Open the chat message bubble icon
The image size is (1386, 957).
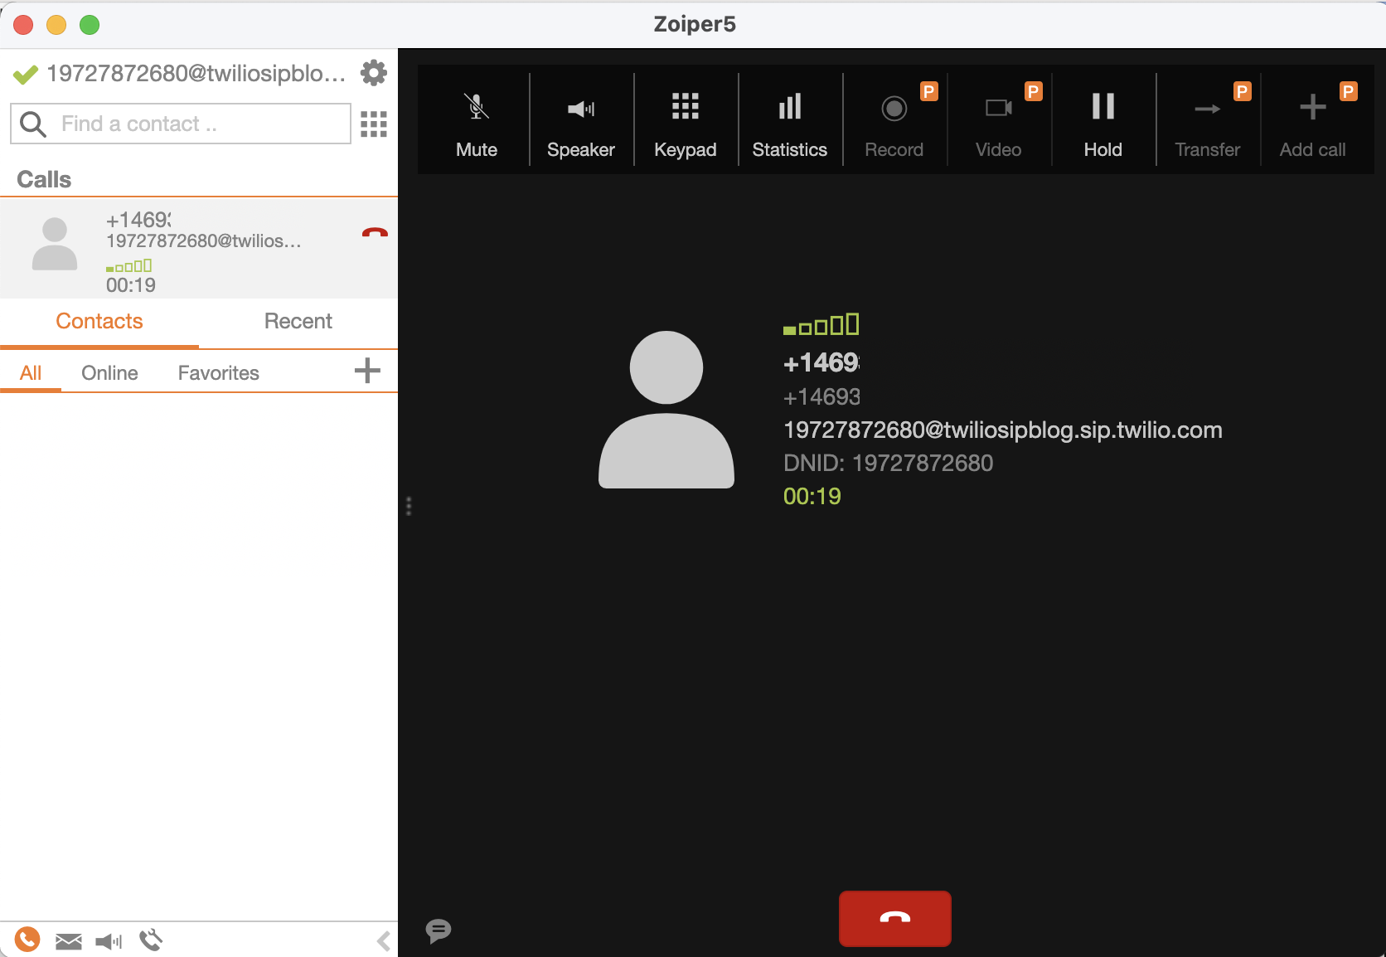point(439,931)
